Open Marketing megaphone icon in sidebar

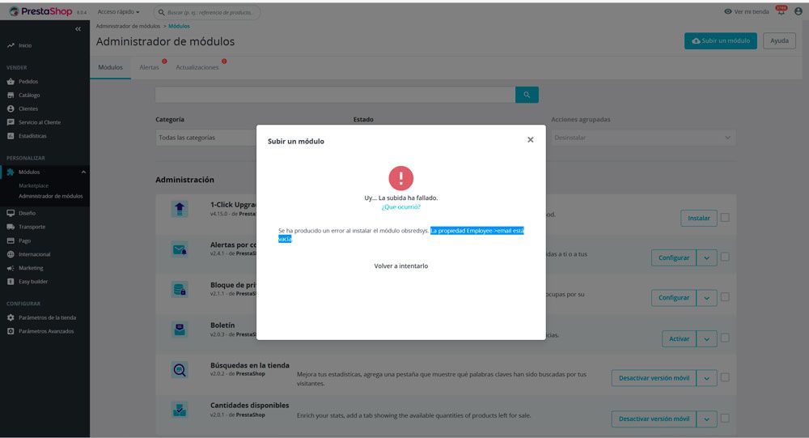(11, 268)
